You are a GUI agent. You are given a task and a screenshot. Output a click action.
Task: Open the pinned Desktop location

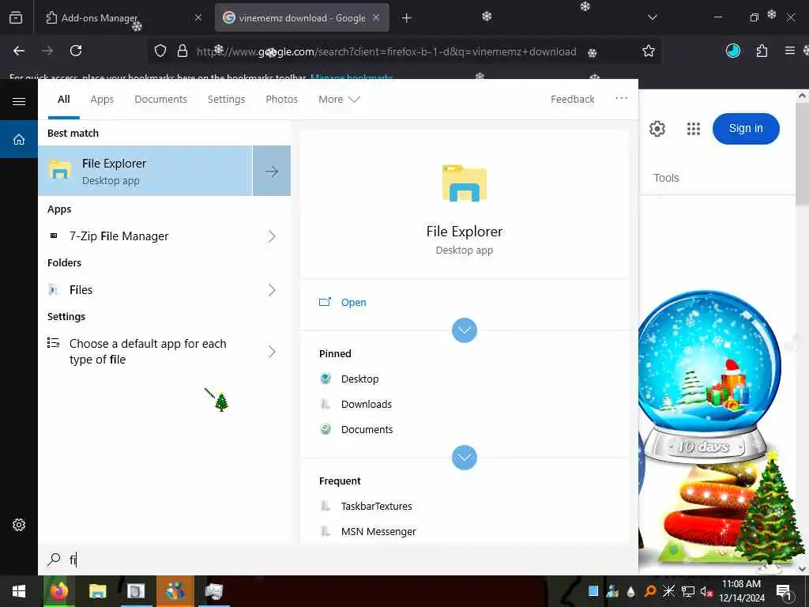tap(359, 379)
